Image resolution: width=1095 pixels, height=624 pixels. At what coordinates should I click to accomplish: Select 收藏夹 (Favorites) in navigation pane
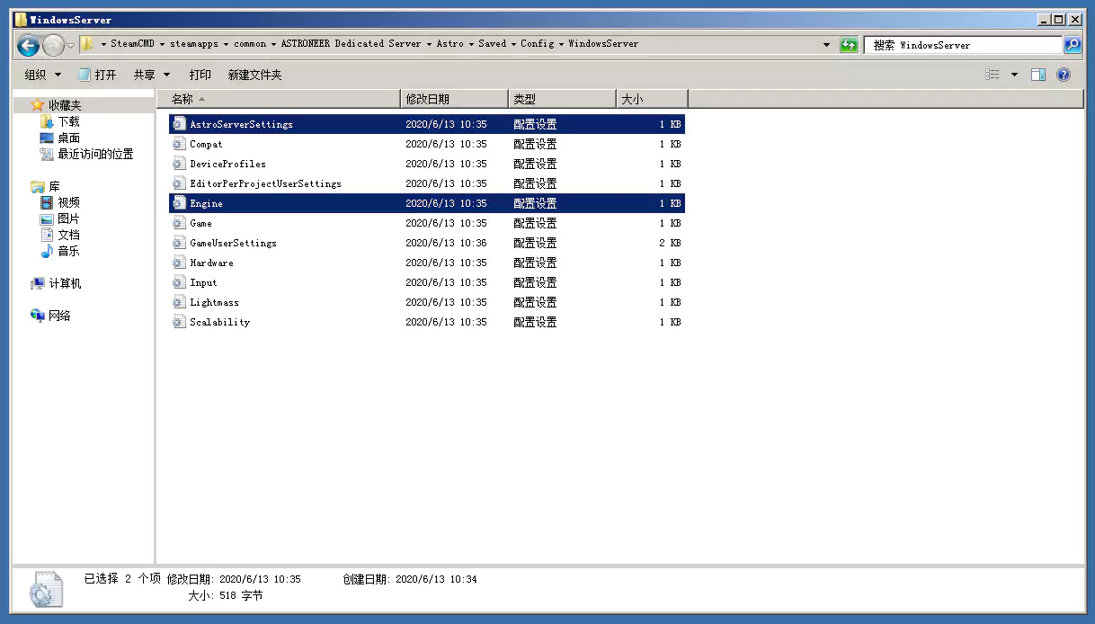[64, 105]
